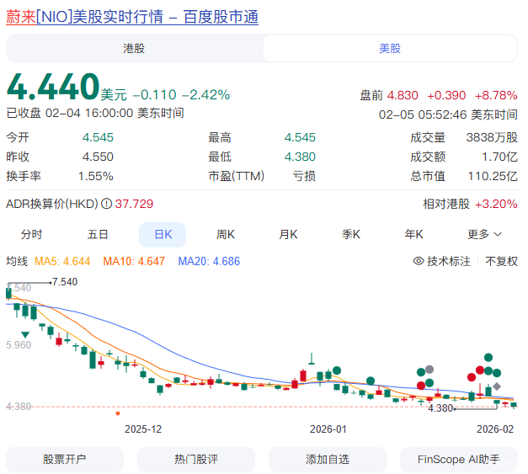Click 添加自选 to add to watchlist
The image size is (528, 474).
pos(328,460)
